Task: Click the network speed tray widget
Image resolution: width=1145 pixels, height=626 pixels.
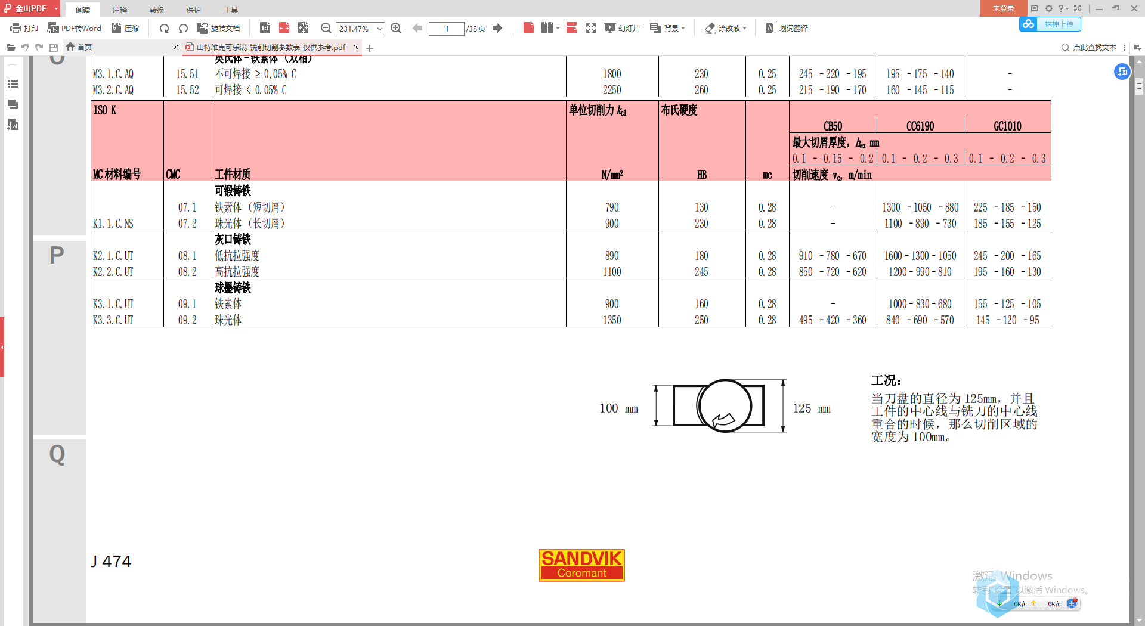Action: (x=1036, y=603)
